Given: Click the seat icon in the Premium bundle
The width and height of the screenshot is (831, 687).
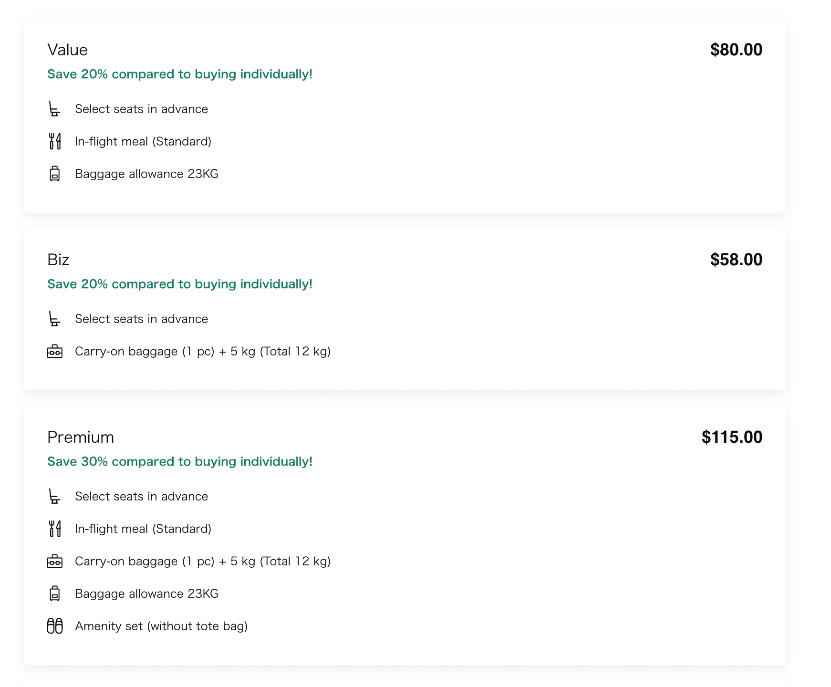Looking at the screenshot, I should point(54,496).
